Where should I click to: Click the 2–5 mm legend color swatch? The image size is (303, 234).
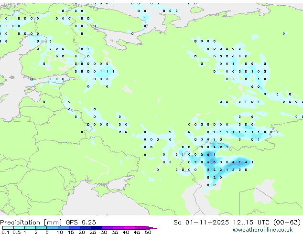41,228
